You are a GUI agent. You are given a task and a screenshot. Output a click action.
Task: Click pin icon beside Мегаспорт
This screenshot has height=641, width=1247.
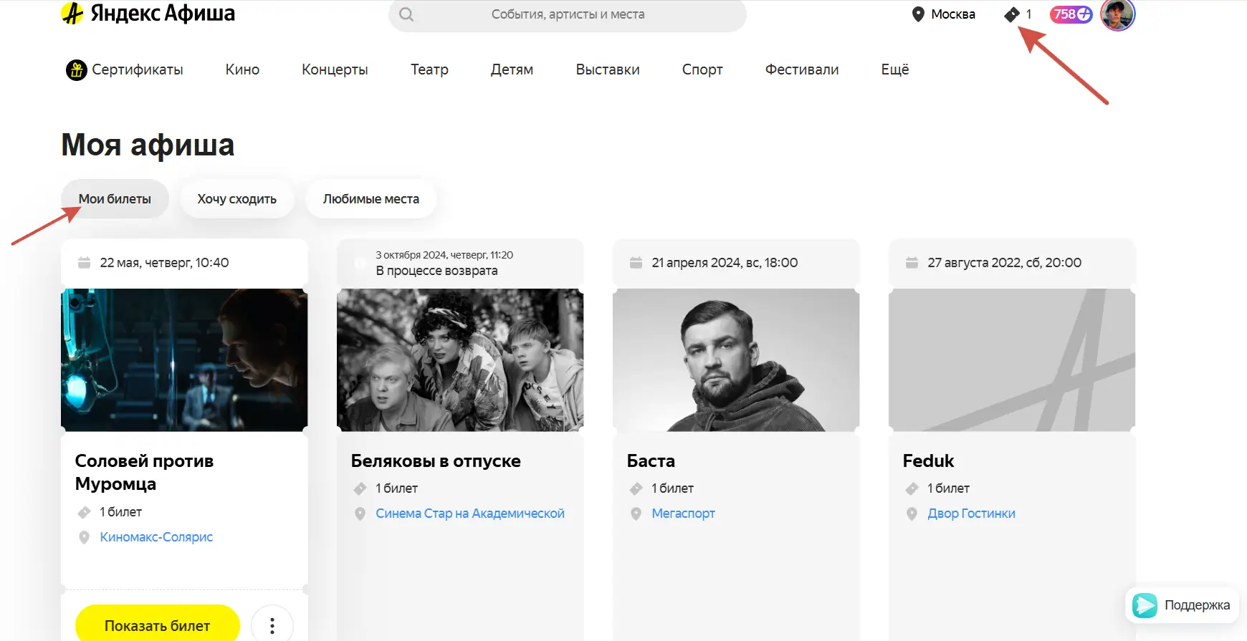636,514
